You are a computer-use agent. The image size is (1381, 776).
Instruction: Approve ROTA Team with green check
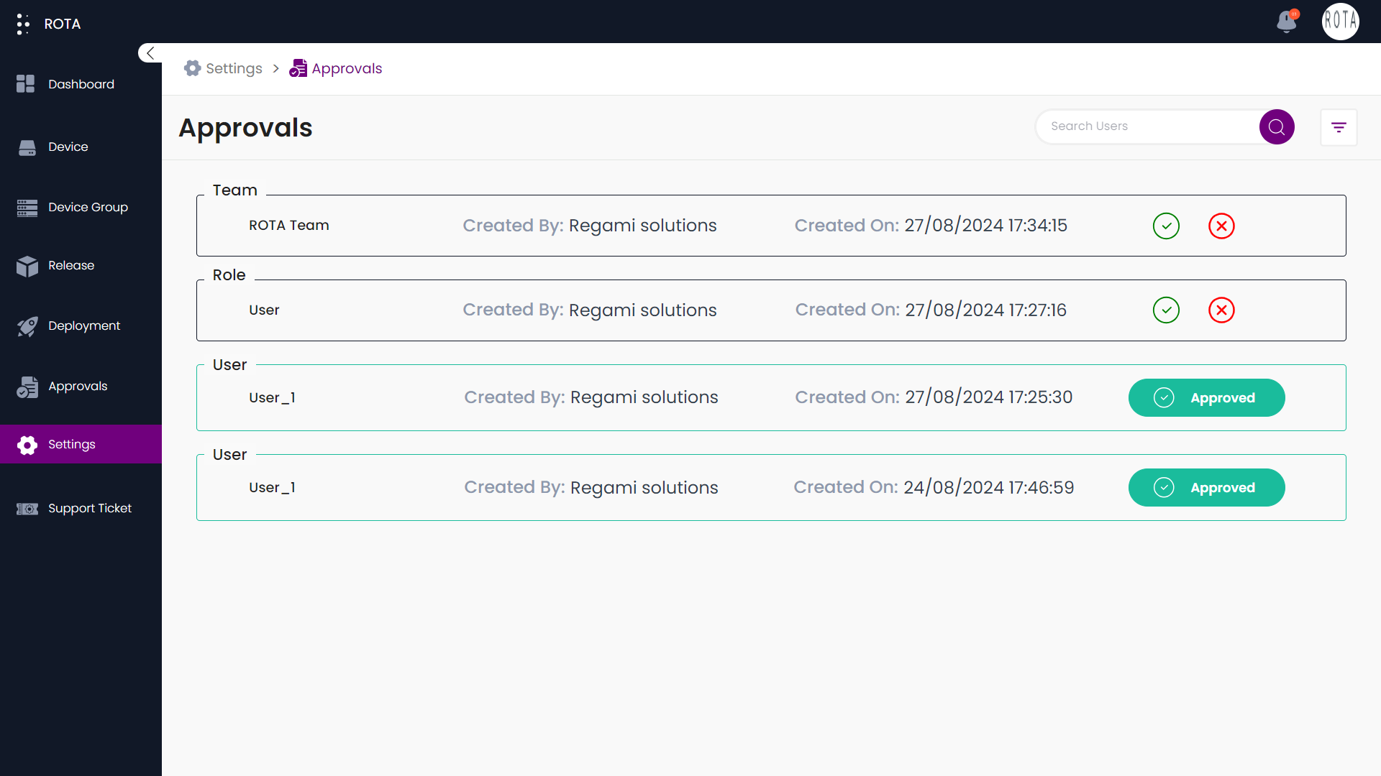1166,226
